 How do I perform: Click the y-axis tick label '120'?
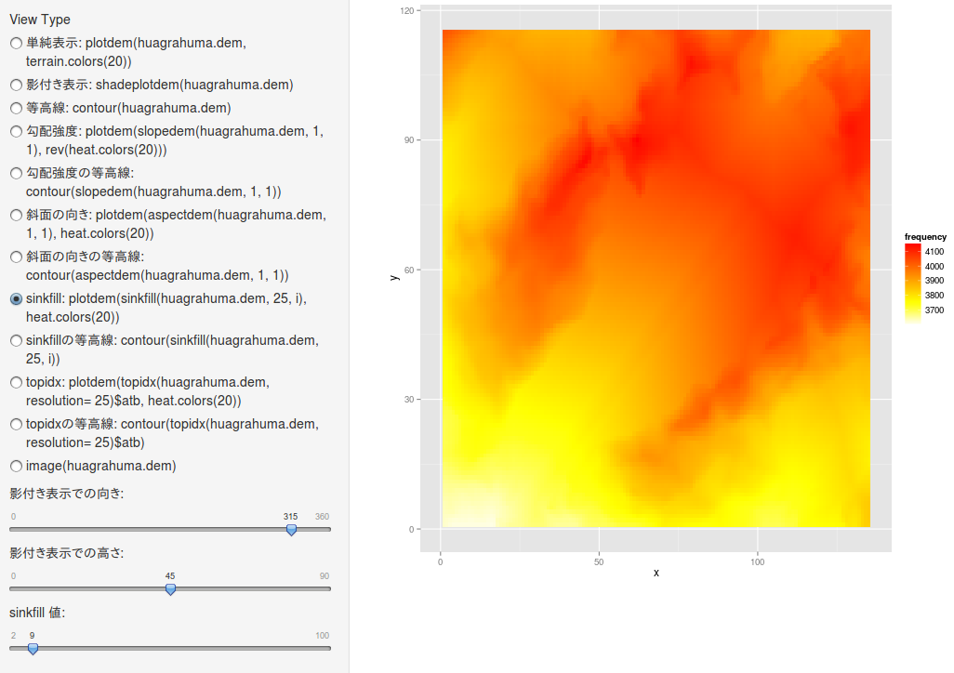click(x=407, y=10)
